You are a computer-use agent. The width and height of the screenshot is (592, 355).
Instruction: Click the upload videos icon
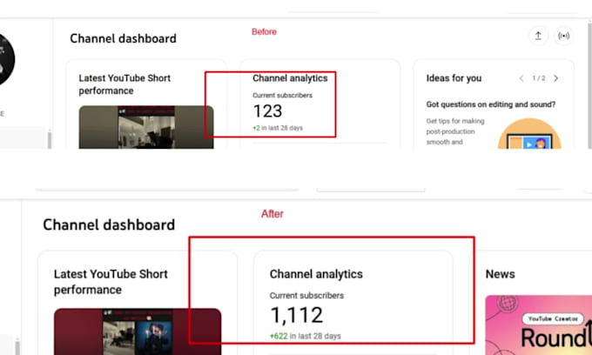pos(538,36)
